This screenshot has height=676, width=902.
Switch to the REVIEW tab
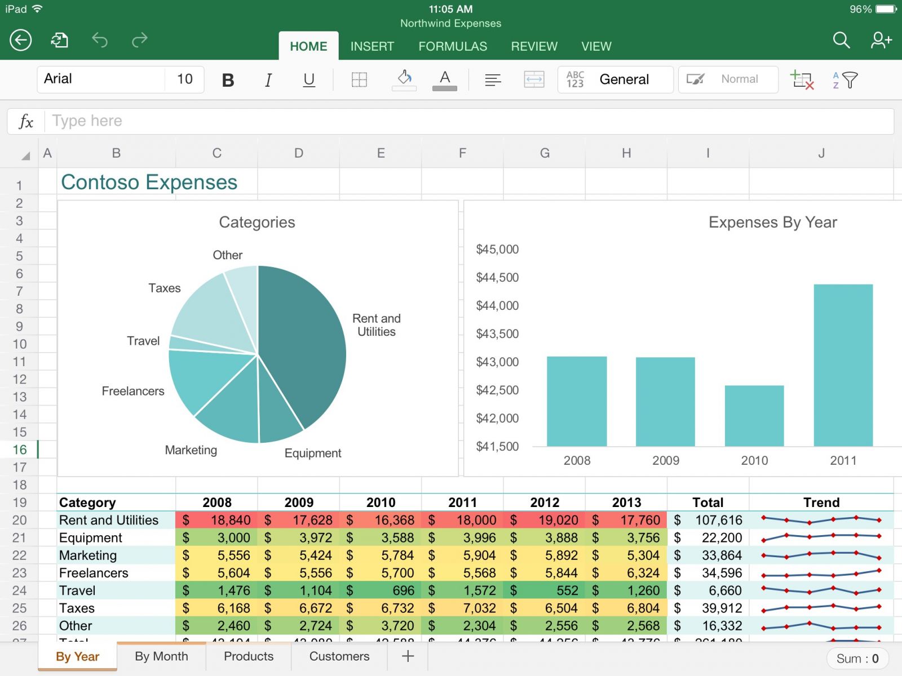point(534,46)
